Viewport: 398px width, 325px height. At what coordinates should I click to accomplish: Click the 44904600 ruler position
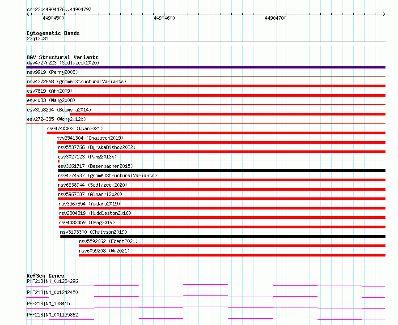(164, 18)
